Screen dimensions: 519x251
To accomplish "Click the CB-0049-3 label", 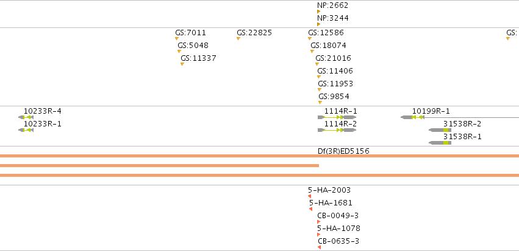I will pyautogui.click(x=338, y=216).
